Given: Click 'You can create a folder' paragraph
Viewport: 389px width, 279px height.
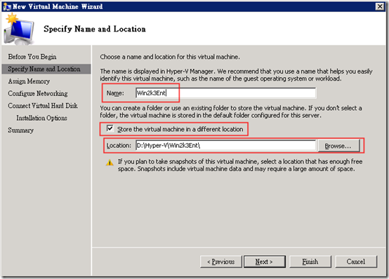Looking at the screenshot, I should click(231, 111).
